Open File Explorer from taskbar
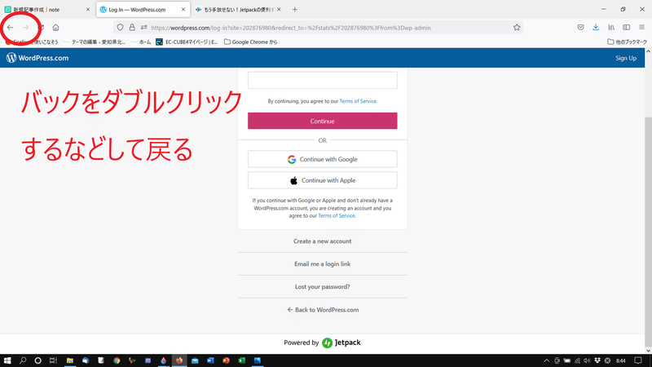The image size is (652, 367). (x=70, y=360)
